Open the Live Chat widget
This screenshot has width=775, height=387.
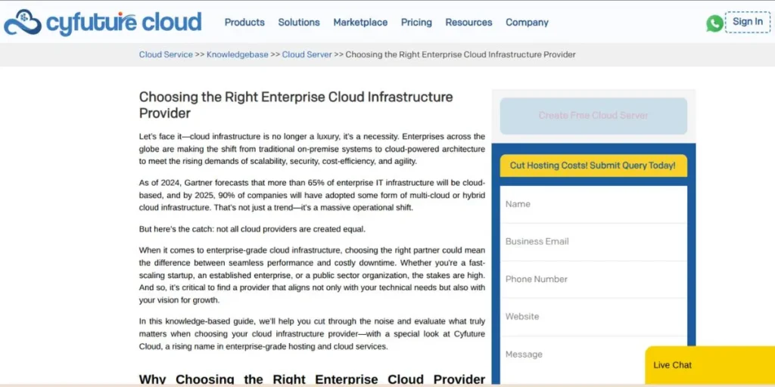(x=710, y=365)
